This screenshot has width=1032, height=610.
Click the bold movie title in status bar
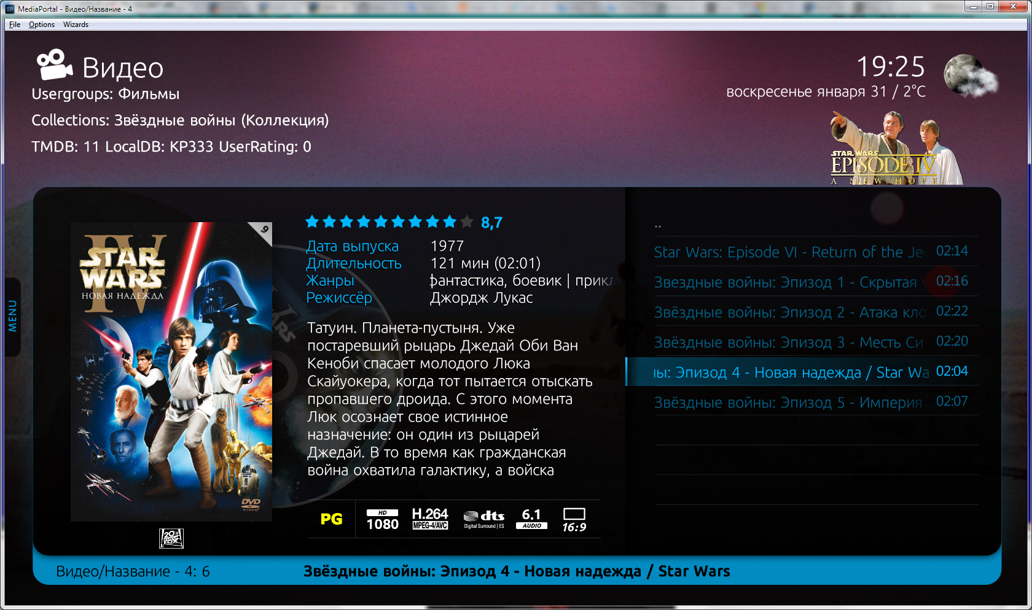517,571
